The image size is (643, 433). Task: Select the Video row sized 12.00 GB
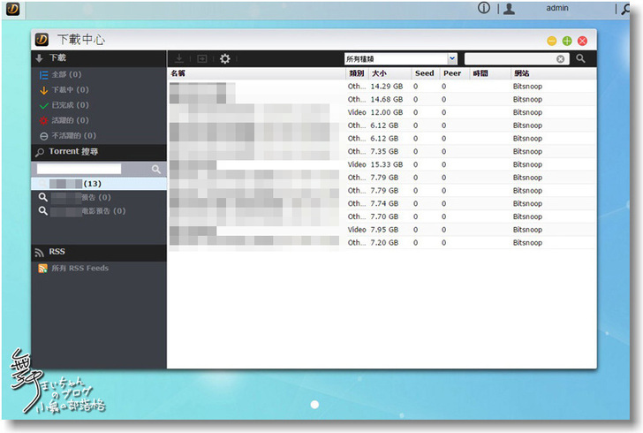click(x=382, y=112)
